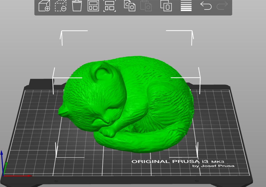Click the Add model icon
The image size is (266, 187).
tap(44, 6)
